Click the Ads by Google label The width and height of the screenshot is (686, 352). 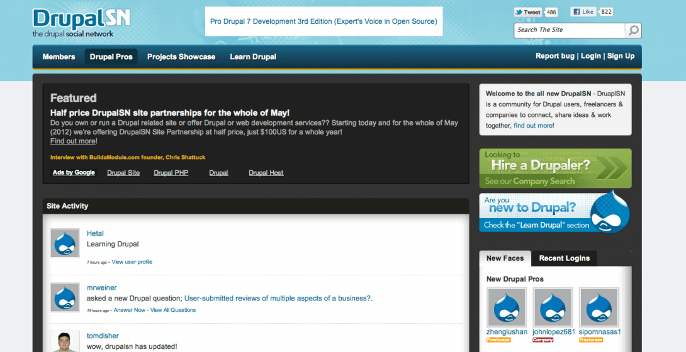pos(74,172)
